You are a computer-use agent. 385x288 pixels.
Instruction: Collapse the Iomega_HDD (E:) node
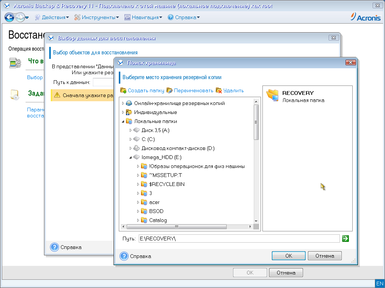pyautogui.click(x=130, y=157)
